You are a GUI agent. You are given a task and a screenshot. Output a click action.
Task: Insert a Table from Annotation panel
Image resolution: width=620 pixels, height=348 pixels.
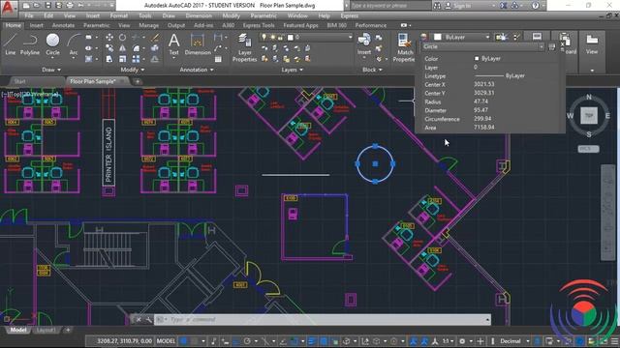tap(218, 59)
